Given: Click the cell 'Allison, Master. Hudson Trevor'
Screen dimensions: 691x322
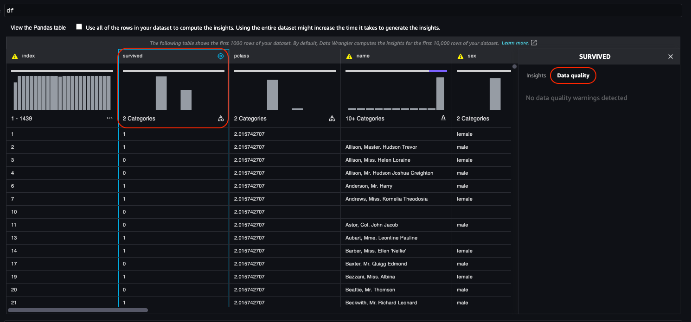Looking at the screenshot, I should click(381, 147).
